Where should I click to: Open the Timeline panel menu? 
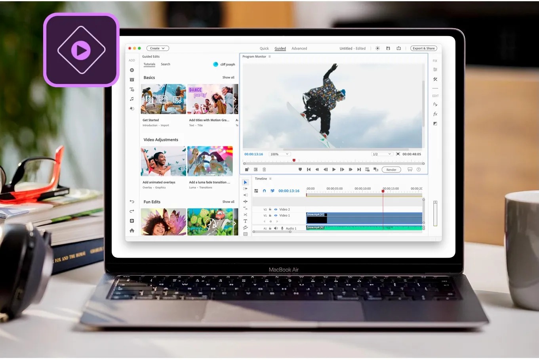point(270,179)
